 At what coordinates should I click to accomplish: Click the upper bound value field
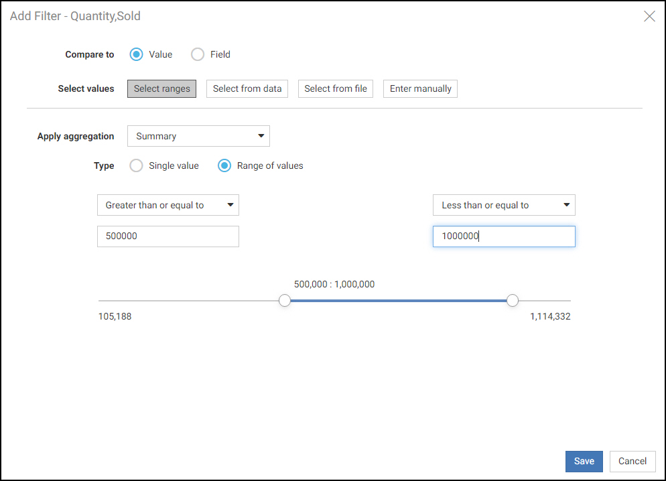tap(503, 236)
